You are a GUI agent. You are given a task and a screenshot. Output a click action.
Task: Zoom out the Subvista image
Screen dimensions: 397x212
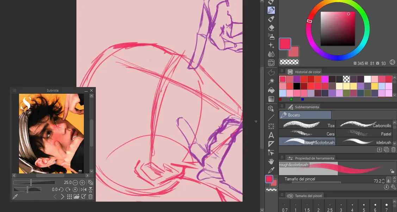75,183
